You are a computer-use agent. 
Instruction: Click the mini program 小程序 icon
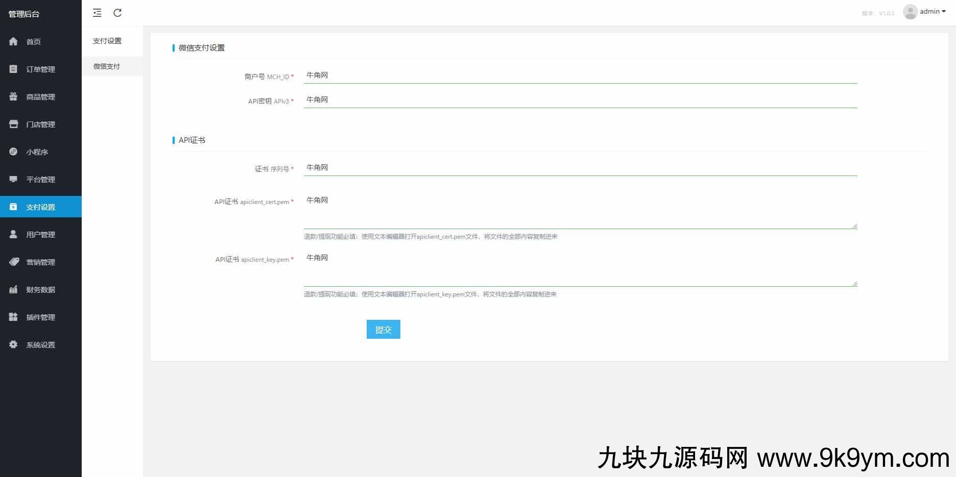13,152
